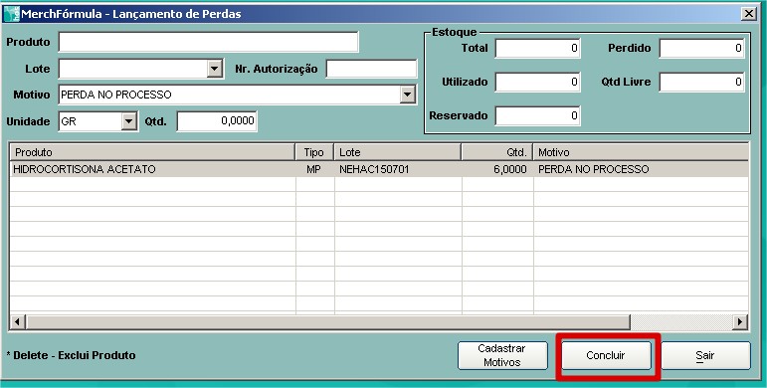Click the MerchFórmula title bar app icon
Screen dimensions: 767x388
(11, 14)
